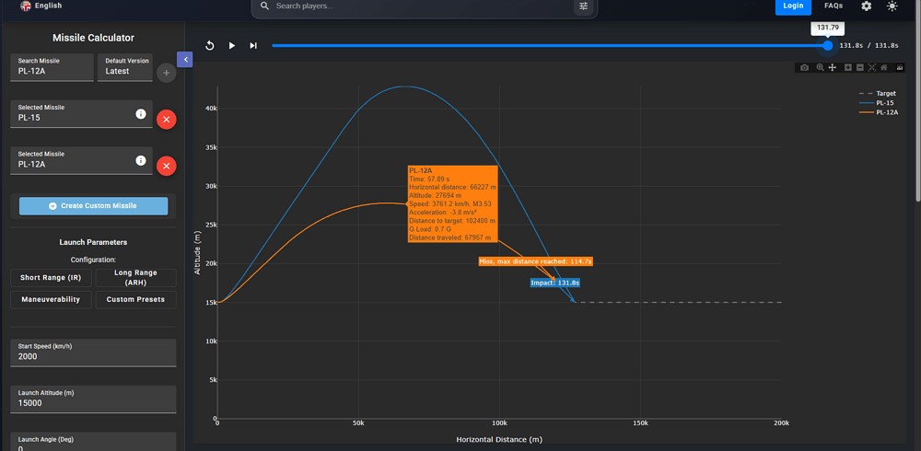Show info for selected missile PL-15

coord(141,114)
